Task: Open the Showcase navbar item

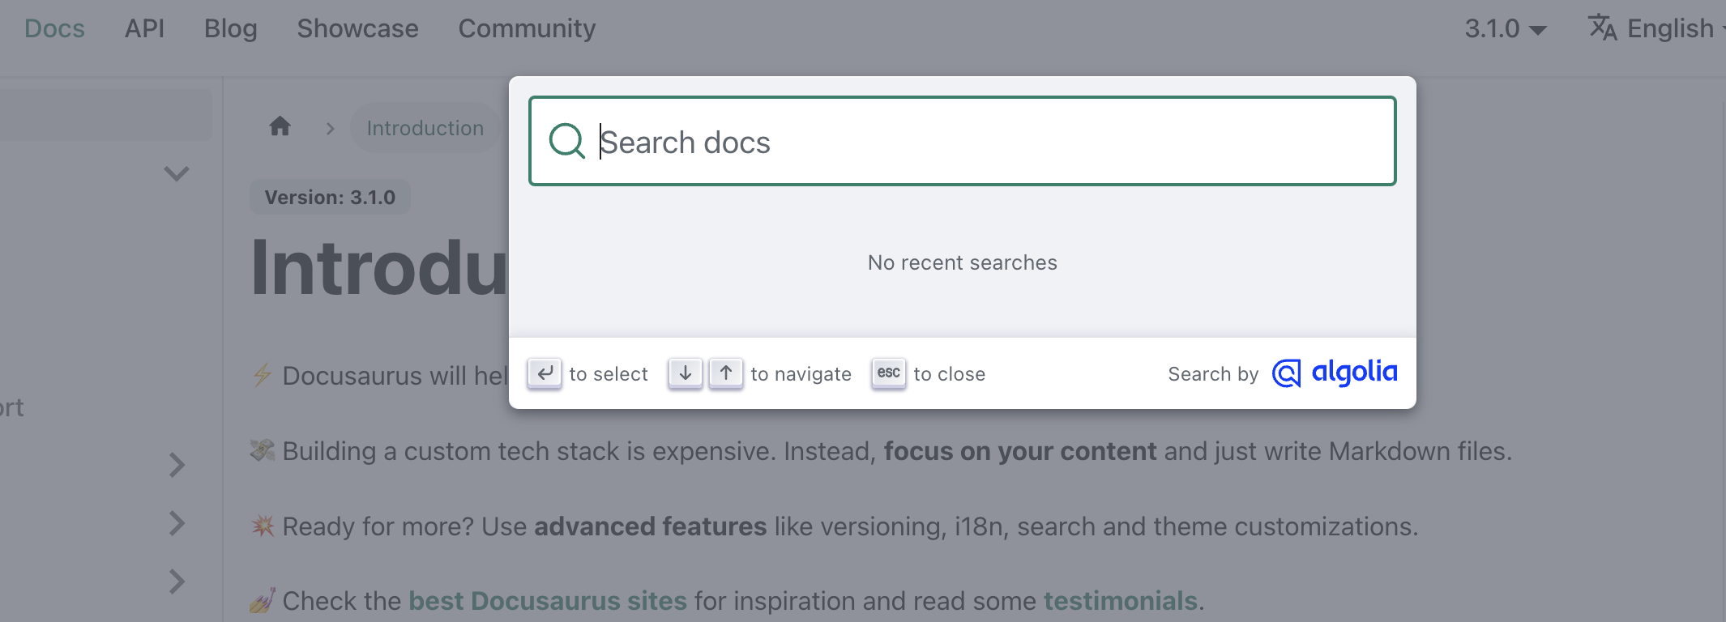Action: (x=357, y=28)
